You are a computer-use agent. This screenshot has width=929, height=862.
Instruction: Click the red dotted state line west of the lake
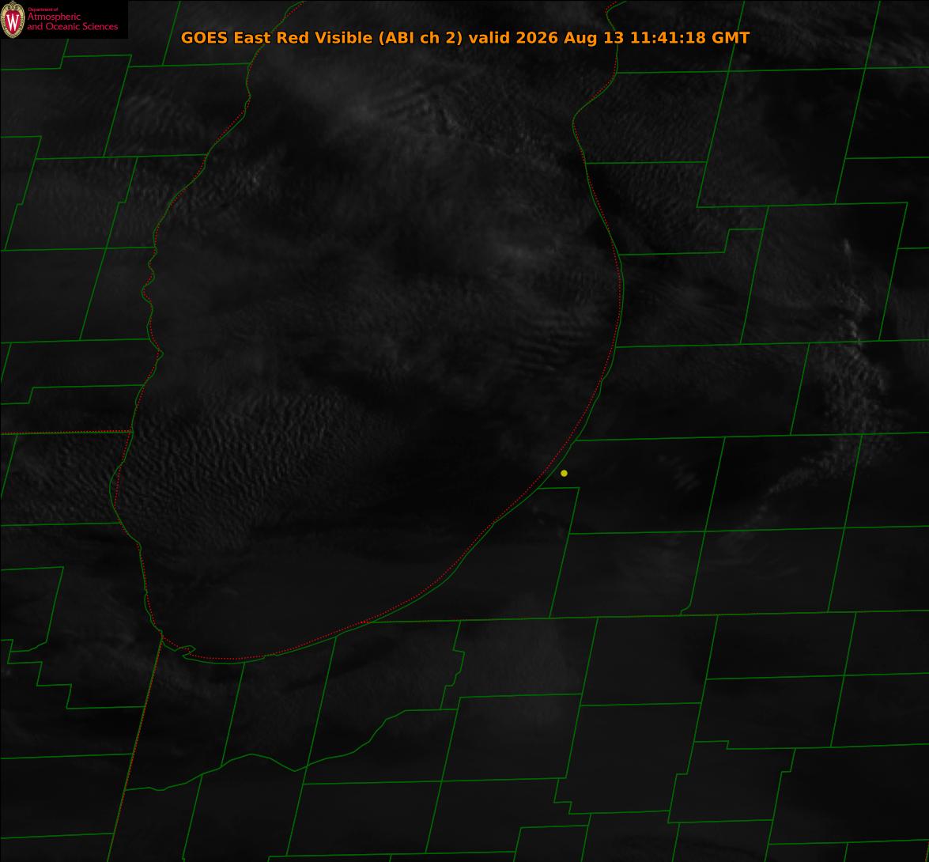(x=65, y=433)
